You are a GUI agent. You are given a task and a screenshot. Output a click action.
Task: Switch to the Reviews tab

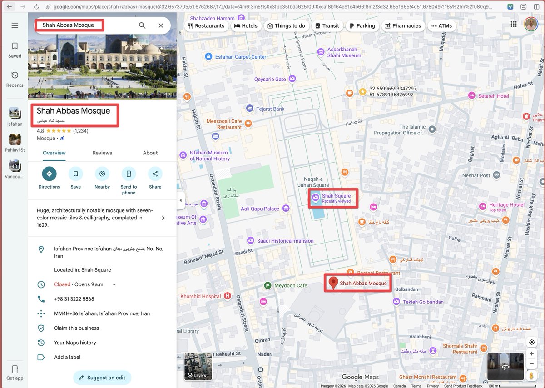point(102,153)
